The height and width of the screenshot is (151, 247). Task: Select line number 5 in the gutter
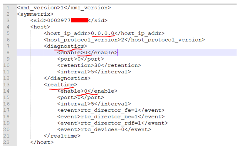click(x=8, y=33)
